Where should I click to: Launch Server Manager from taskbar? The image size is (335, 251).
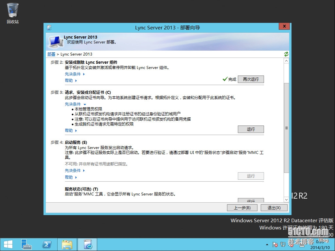[26, 244]
